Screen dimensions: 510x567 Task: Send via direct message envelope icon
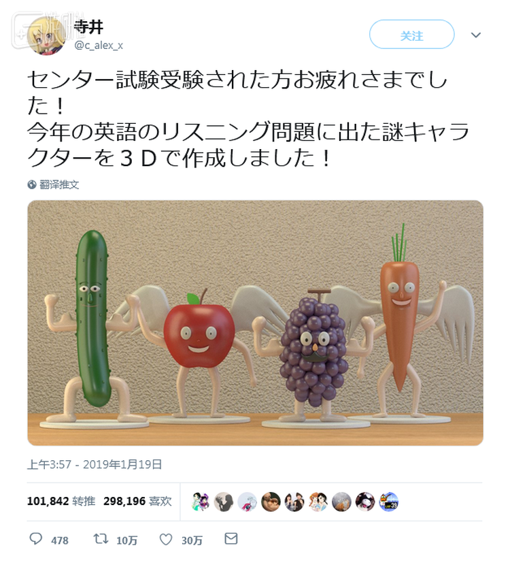point(231,539)
